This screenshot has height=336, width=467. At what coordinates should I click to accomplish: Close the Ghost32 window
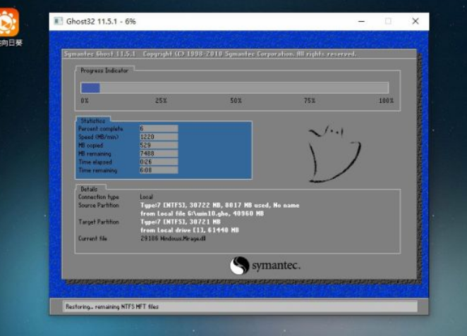(x=415, y=22)
